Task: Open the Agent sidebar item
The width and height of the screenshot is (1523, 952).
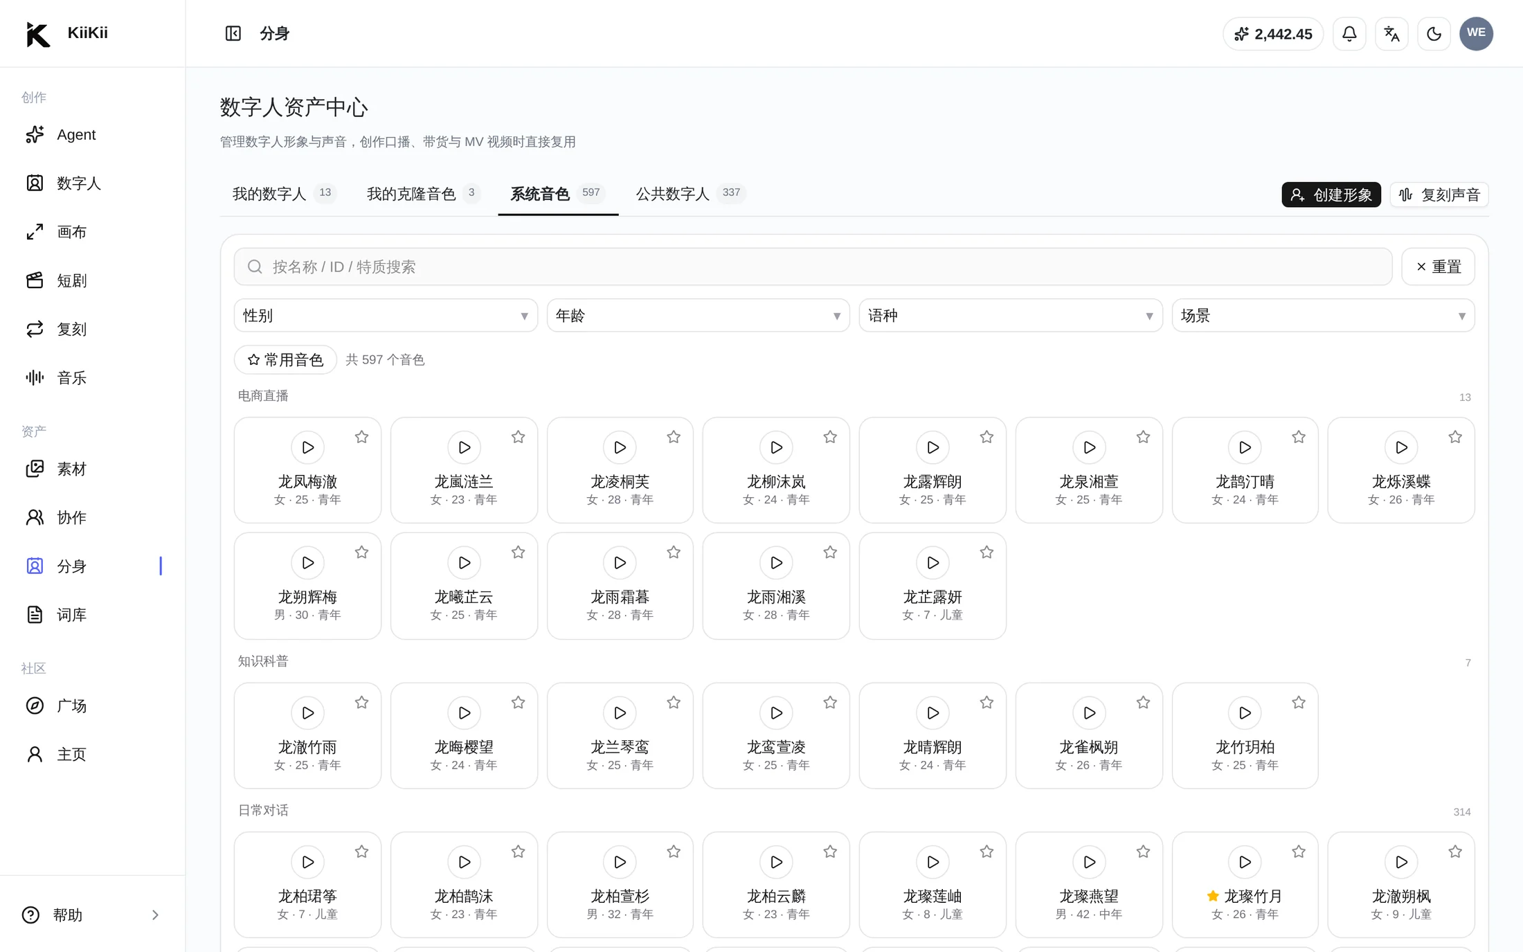Action: (x=92, y=134)
